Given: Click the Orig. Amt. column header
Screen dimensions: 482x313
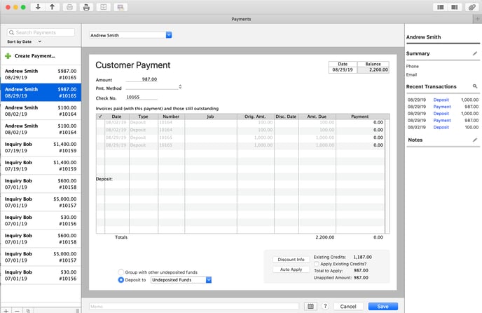Looking at the screenshot, I should coord(255,116).
